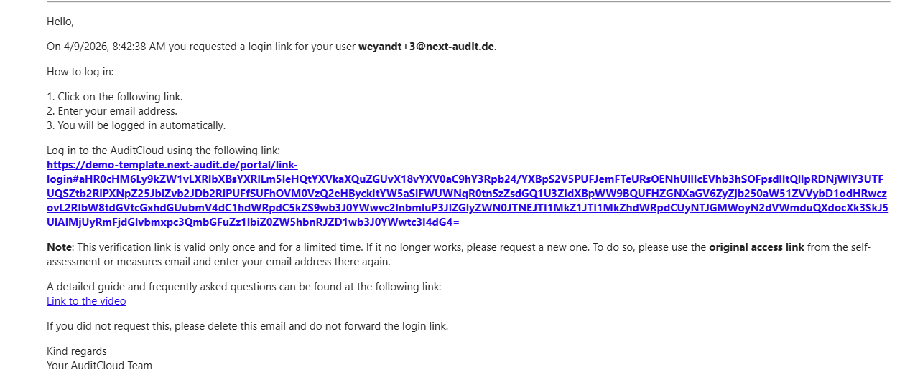The image size is (910, 385).
Task: Click the URL line ending with 'I4dG4='
Action: click(x=254, y=222)
